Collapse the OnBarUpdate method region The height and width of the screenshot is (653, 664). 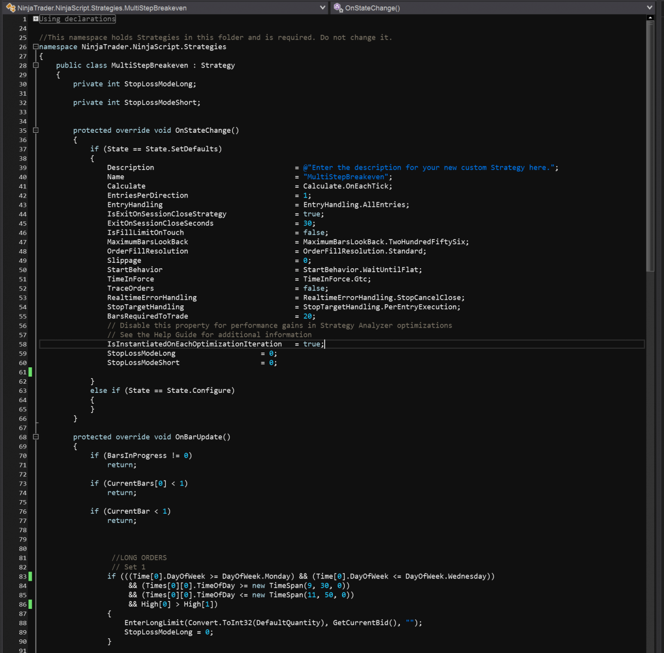click(x=36, y=436)
